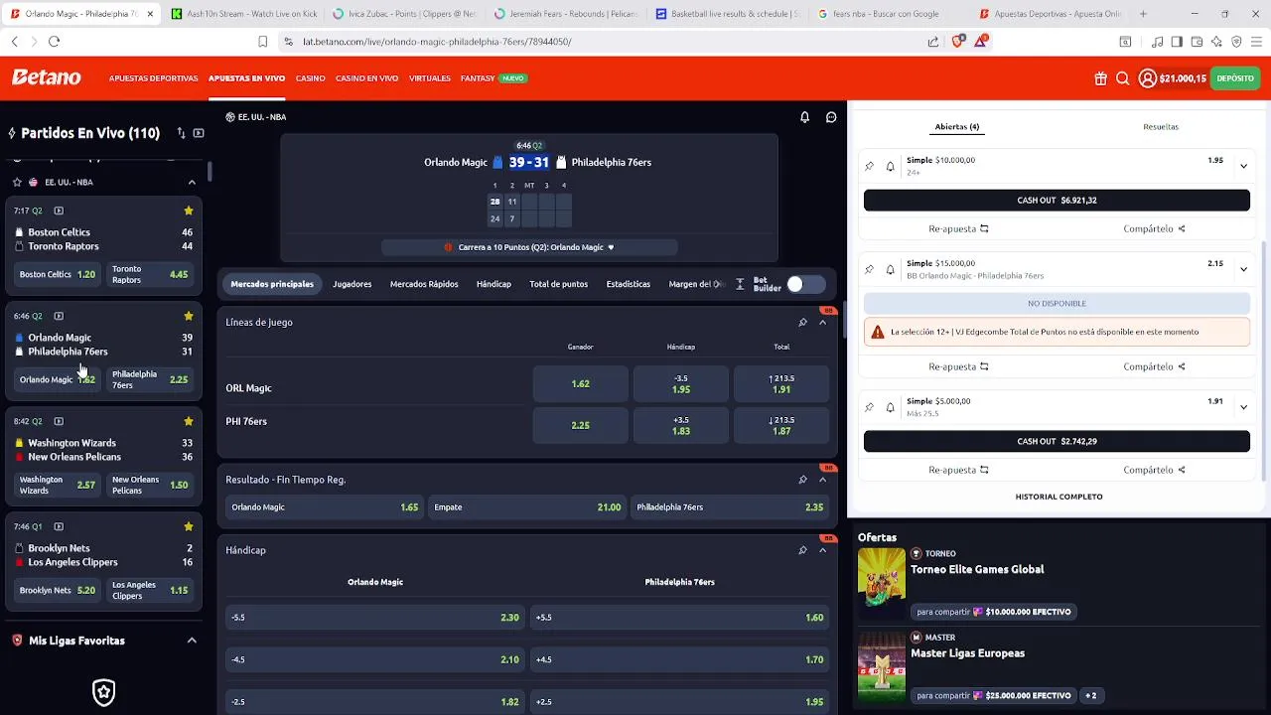Open the Estadísticas tab
Screen dimensions: 1271x715
(x=628, y=284)
